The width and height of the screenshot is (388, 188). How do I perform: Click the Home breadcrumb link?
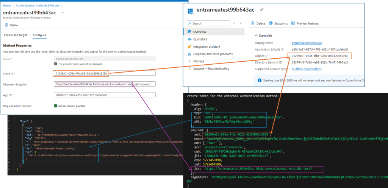coord(7,6)
